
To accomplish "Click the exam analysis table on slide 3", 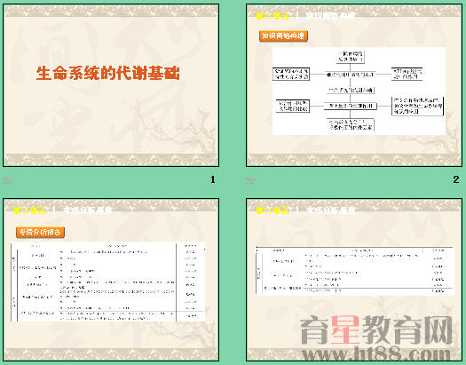I will click(x=108, y=282).
